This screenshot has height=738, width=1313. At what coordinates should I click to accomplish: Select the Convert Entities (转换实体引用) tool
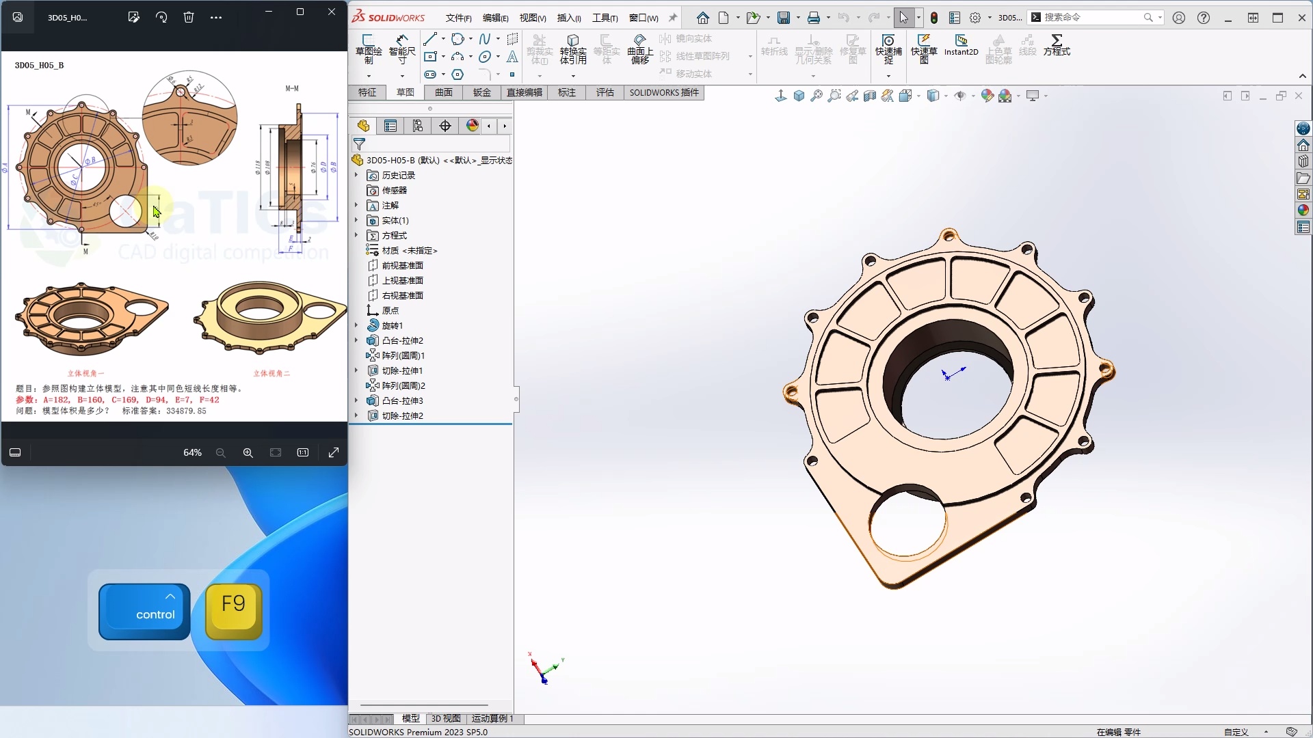573,49
